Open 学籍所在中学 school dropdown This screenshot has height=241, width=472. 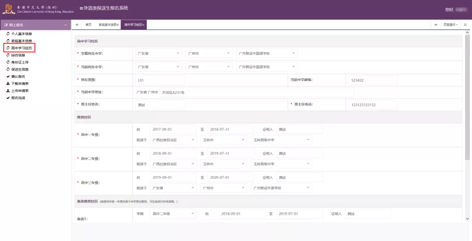267,54
